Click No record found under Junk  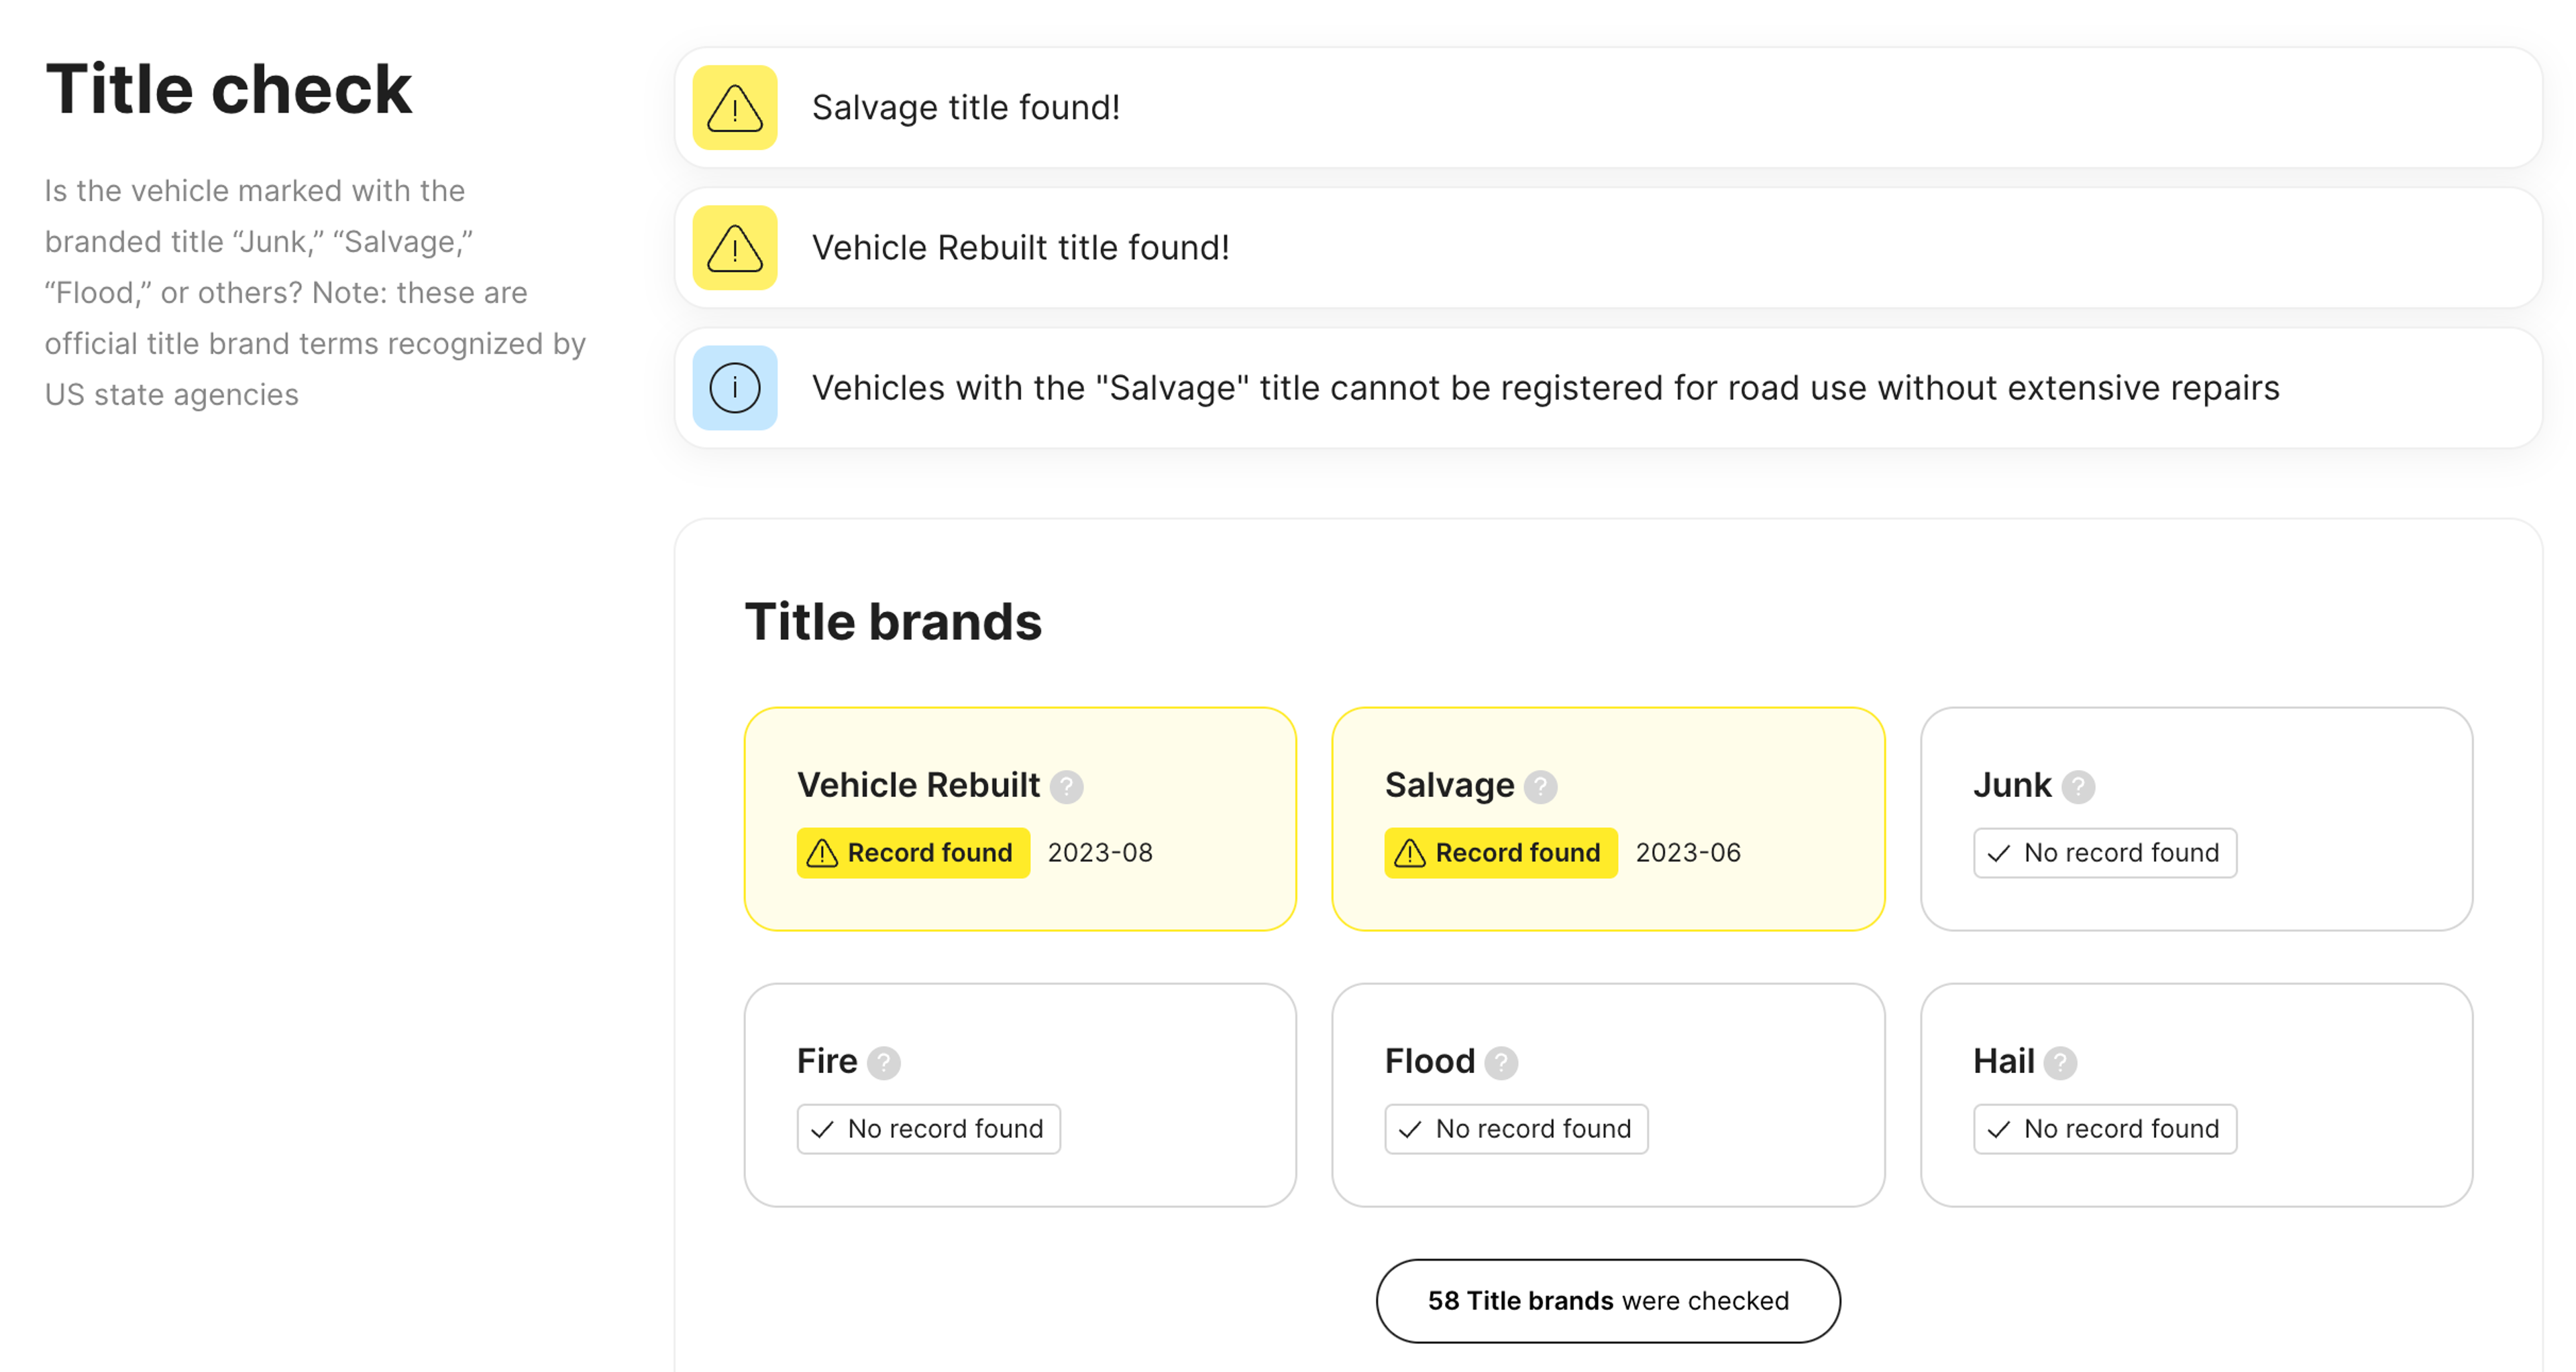point(2104,853)
